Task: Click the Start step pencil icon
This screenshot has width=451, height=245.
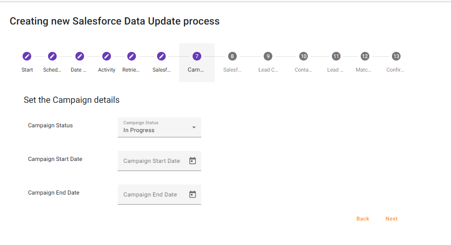Action: [x=27, y=56]
